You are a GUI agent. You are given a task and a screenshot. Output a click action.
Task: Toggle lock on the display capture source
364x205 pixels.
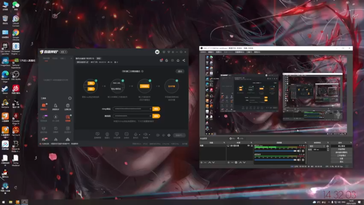(252, 146)
